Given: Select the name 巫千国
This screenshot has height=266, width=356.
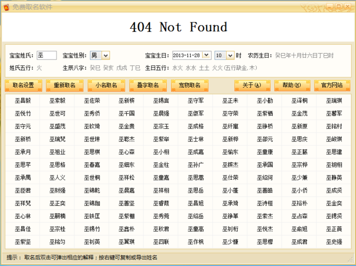Looking at the screenshot, I should [126, 113].
